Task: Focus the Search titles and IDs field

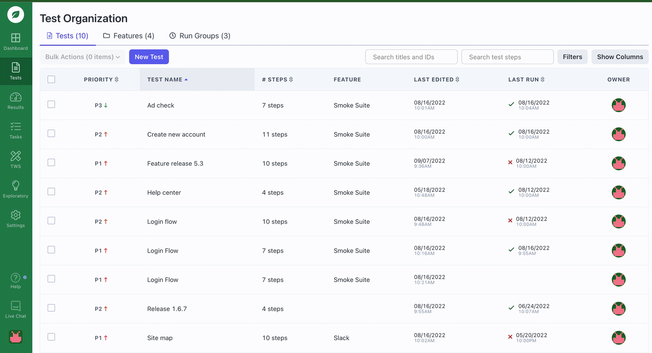Action: coord(411,57)
